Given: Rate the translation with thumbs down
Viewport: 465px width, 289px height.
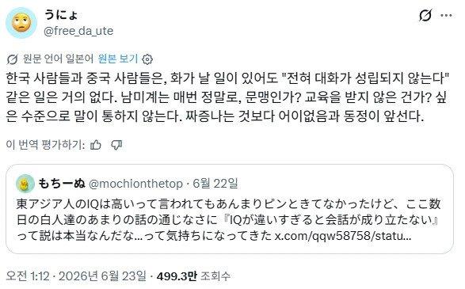Looking at the screenshot, I should pyautogui.click(x=116, y=145).
